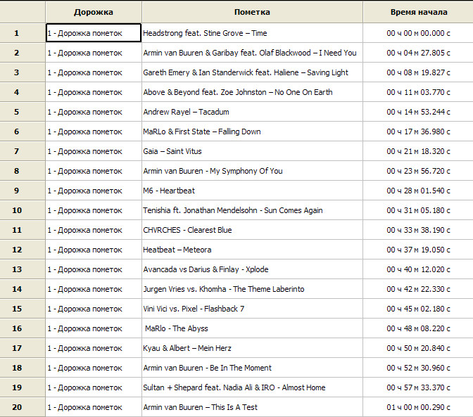This screenshot has height=417, width=473.
Task: Click start time 00 ч 11 м 03.770 с
Action: pyautogui.click(x=418, y=92)
